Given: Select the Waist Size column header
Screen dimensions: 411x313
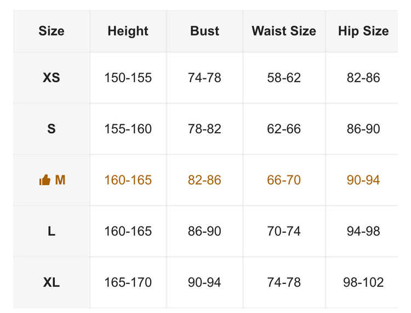Looking at the screenshot, I should pos(284,31).
